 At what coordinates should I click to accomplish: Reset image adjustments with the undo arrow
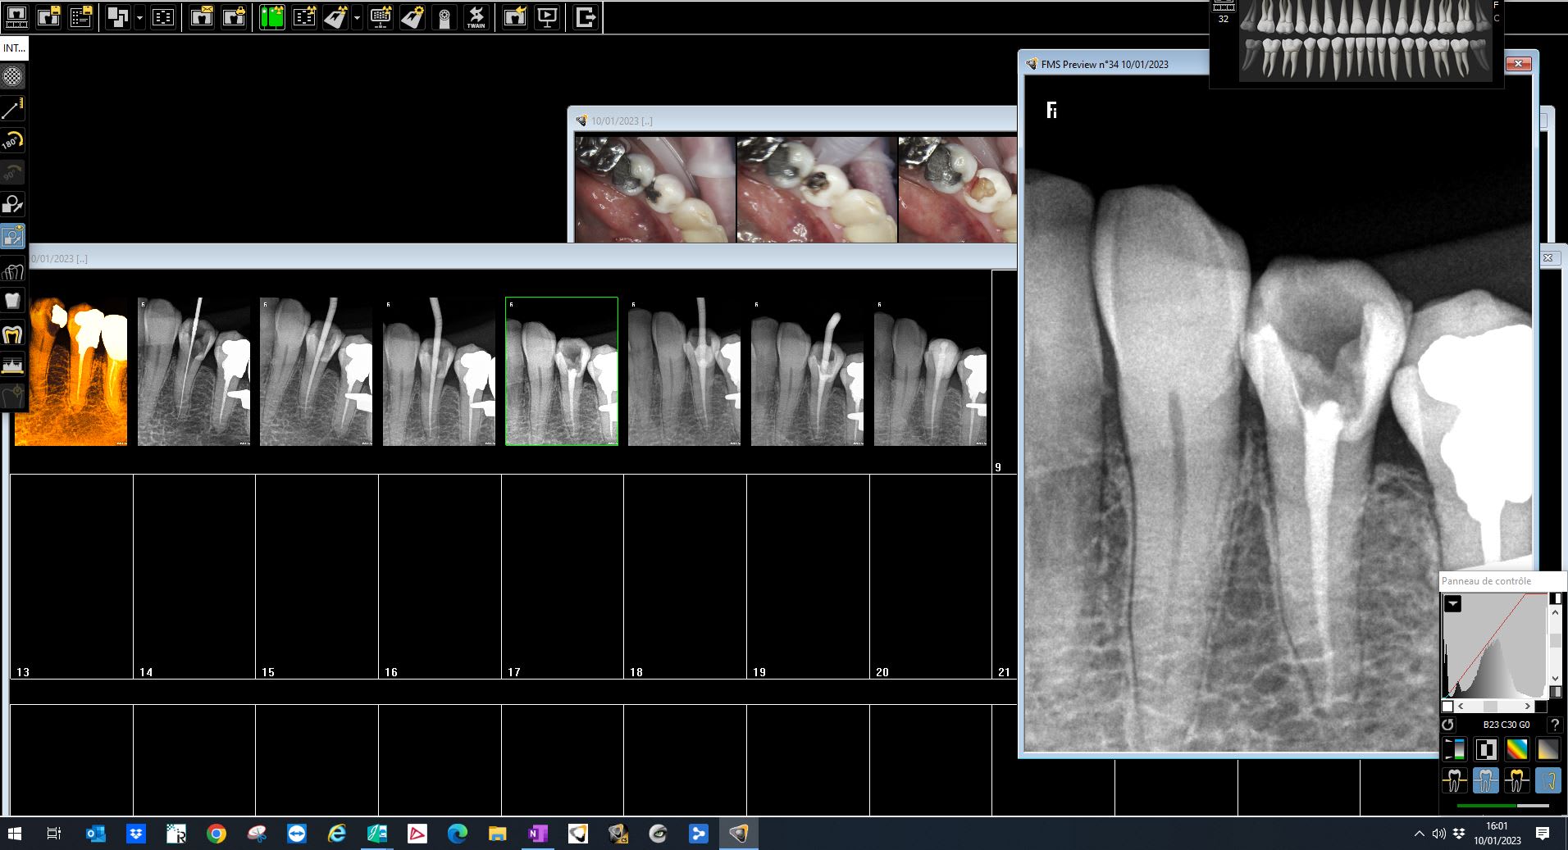pos(1448,725)
